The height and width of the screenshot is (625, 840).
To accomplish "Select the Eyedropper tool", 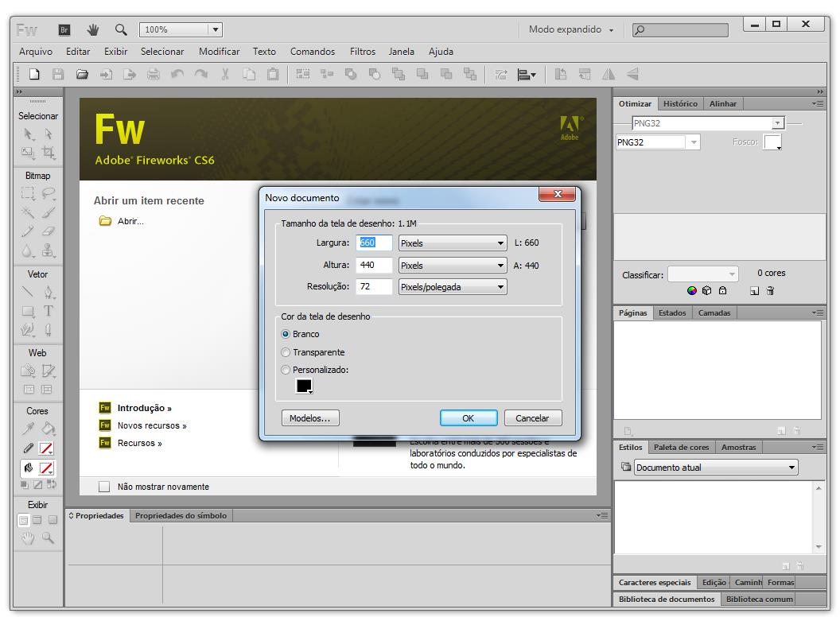I will [x=28, y=429].
